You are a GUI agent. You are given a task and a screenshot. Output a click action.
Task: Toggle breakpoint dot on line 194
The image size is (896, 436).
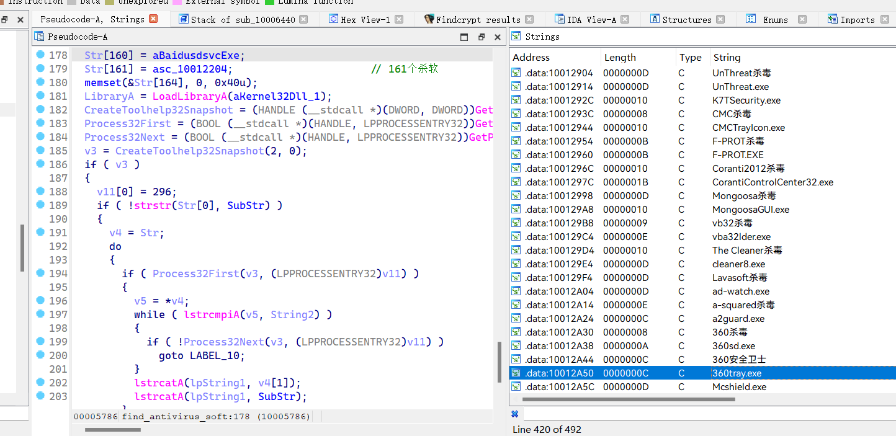pyautogui.click(x=40, y=273)
